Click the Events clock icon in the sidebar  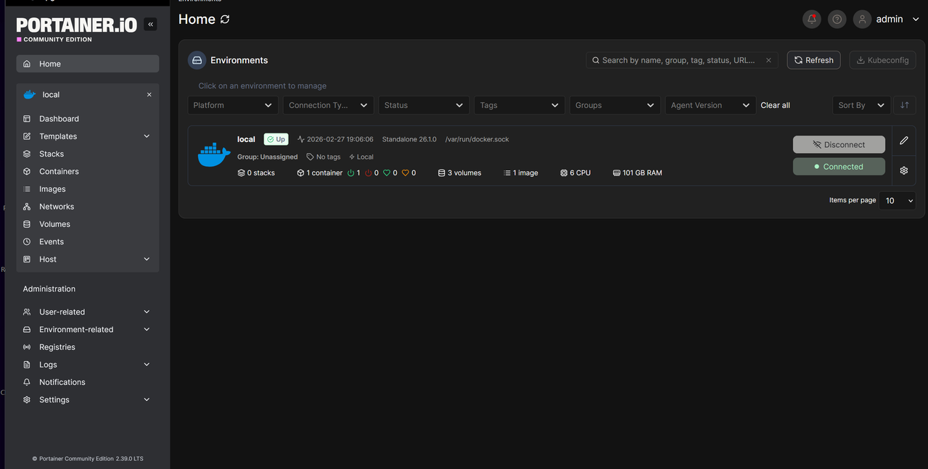[27, 242]
